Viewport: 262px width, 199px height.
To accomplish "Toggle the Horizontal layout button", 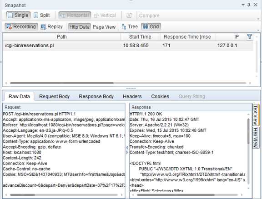I will click(75, 15).
